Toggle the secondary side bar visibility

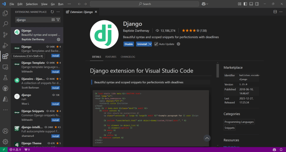pyautogui.click(x=257, y=4)
